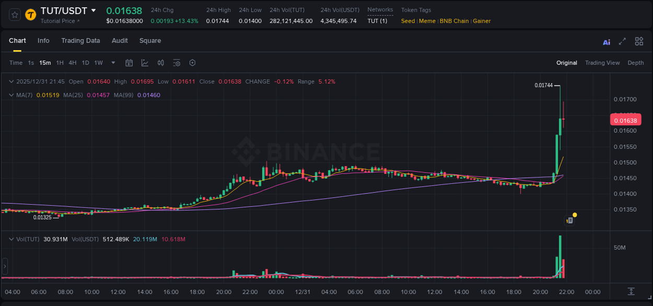This screenshot has width=653, height=306.
Task: Open the TUT/USDT pair dropdown
Action: pyautogui.click(x=94, y=10)
